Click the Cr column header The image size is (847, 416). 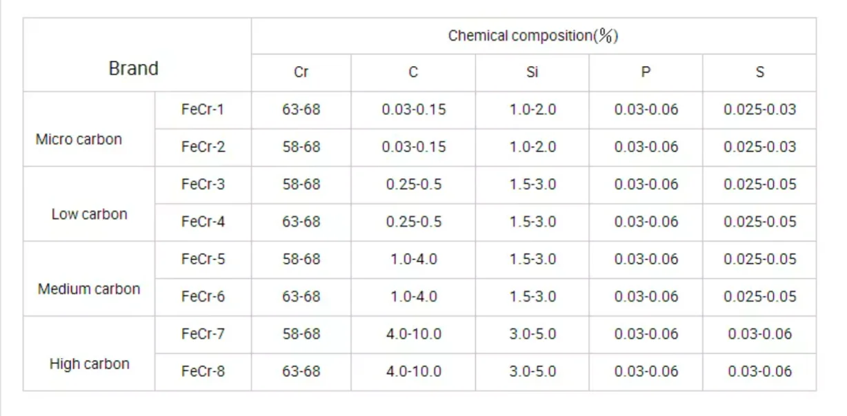[301, 72]
